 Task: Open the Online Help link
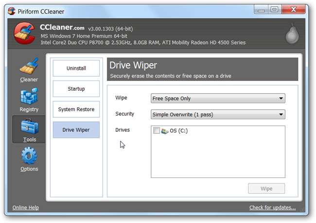[25, 207]
